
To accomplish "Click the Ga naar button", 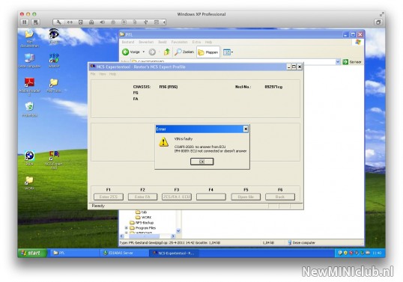I will (352, 62).
